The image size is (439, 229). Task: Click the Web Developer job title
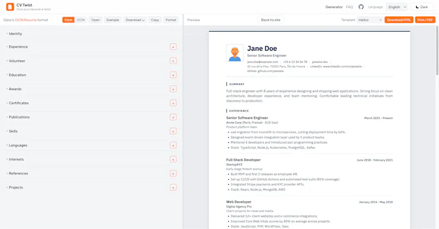tap(239, 202)
